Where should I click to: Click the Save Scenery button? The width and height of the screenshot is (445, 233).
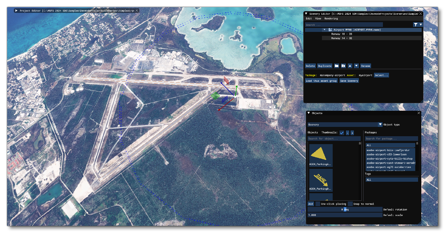349,81
